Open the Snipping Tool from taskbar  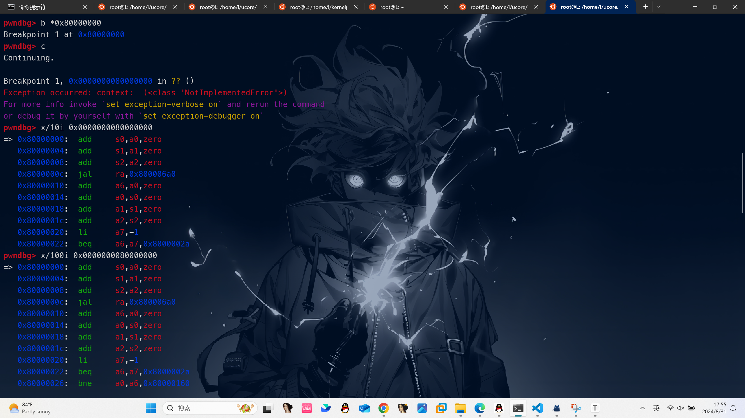tap(576, 408)
